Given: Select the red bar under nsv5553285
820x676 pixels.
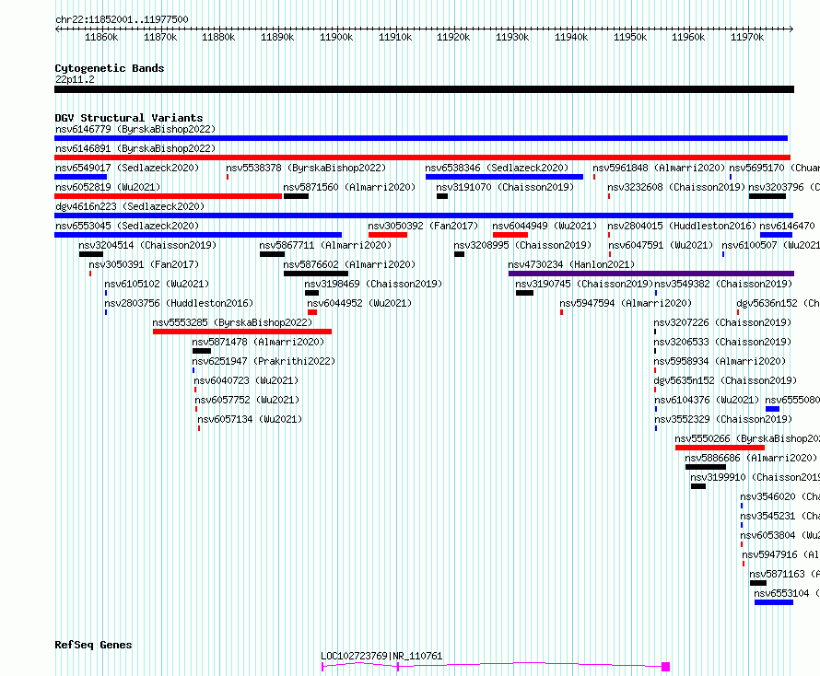Looking at the screenshot, I should [242, 332].
